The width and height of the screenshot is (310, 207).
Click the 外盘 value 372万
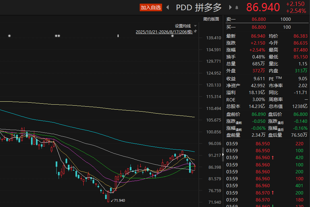[x=259, y=71]
